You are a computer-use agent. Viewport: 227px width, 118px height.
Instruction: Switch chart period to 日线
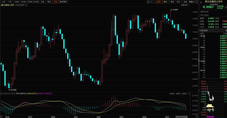pyautogui.click(x=43, y=2)
